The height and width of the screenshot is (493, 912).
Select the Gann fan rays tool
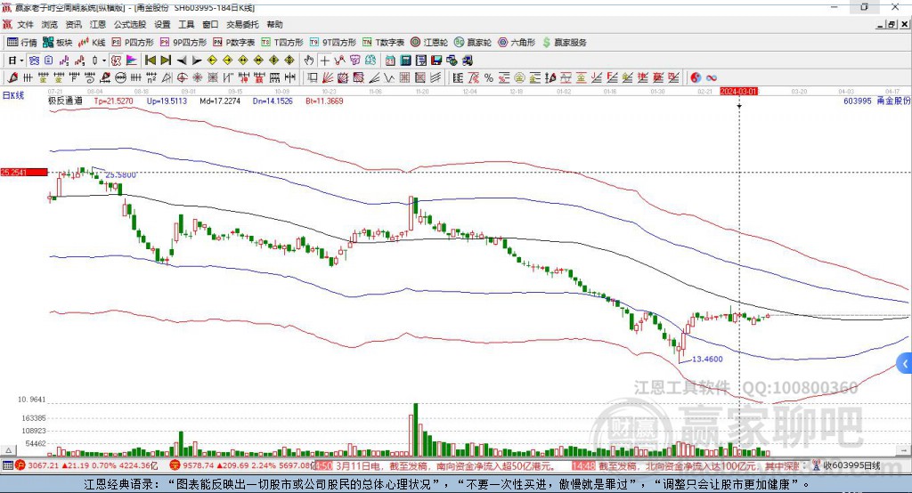[328, 77]
